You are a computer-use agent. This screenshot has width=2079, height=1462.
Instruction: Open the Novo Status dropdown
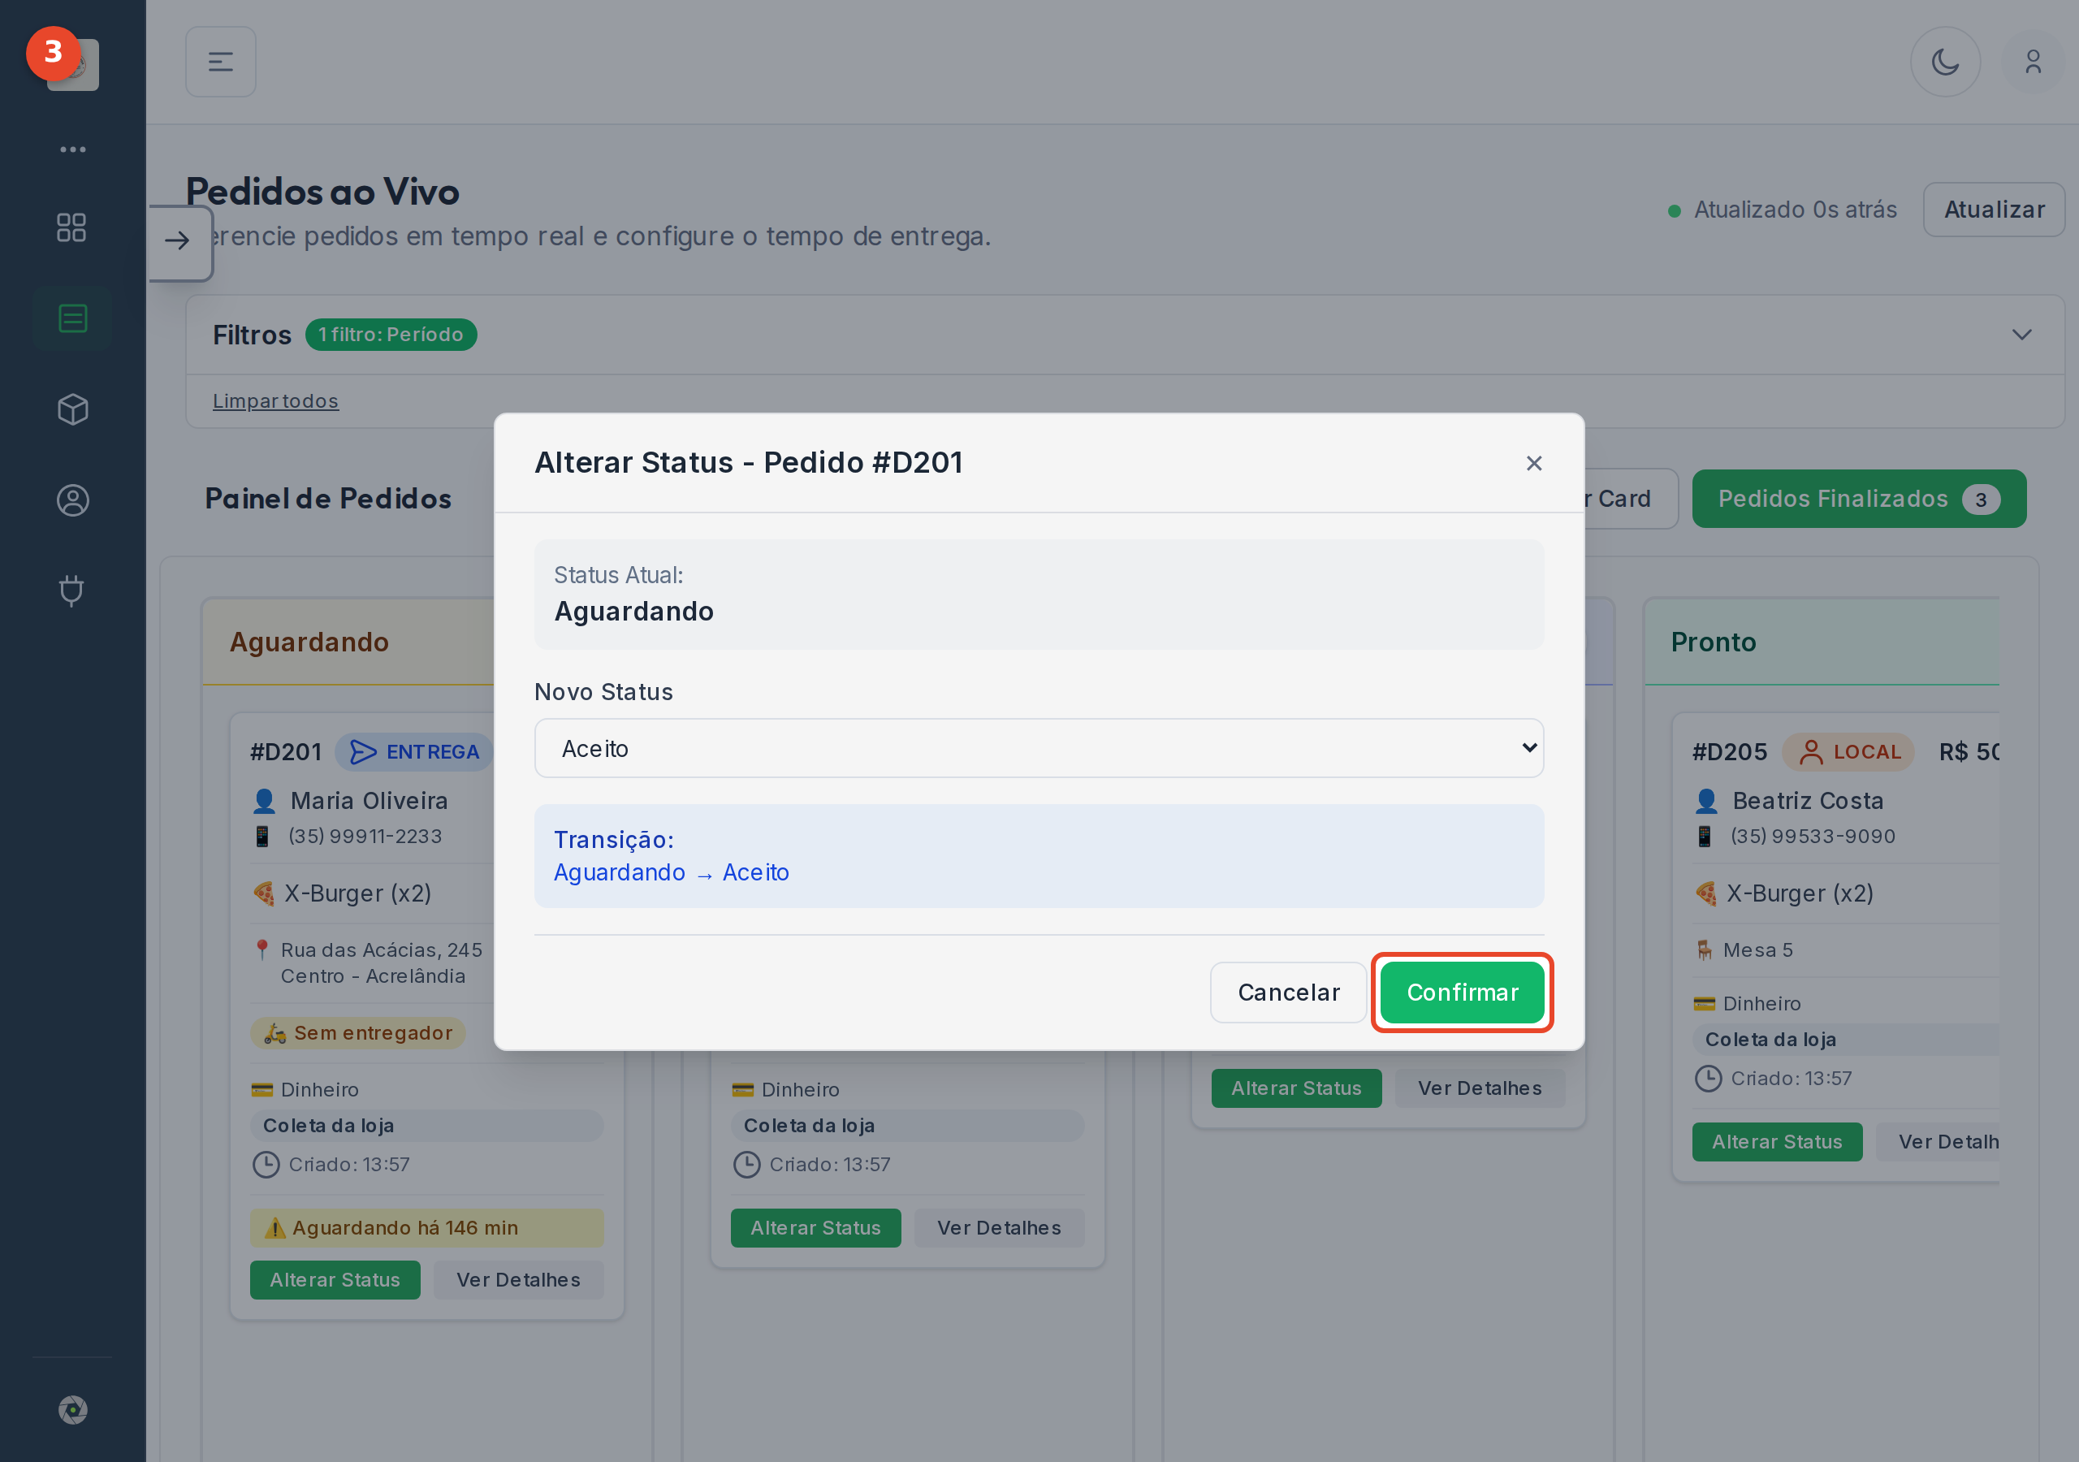[1039, 748]
